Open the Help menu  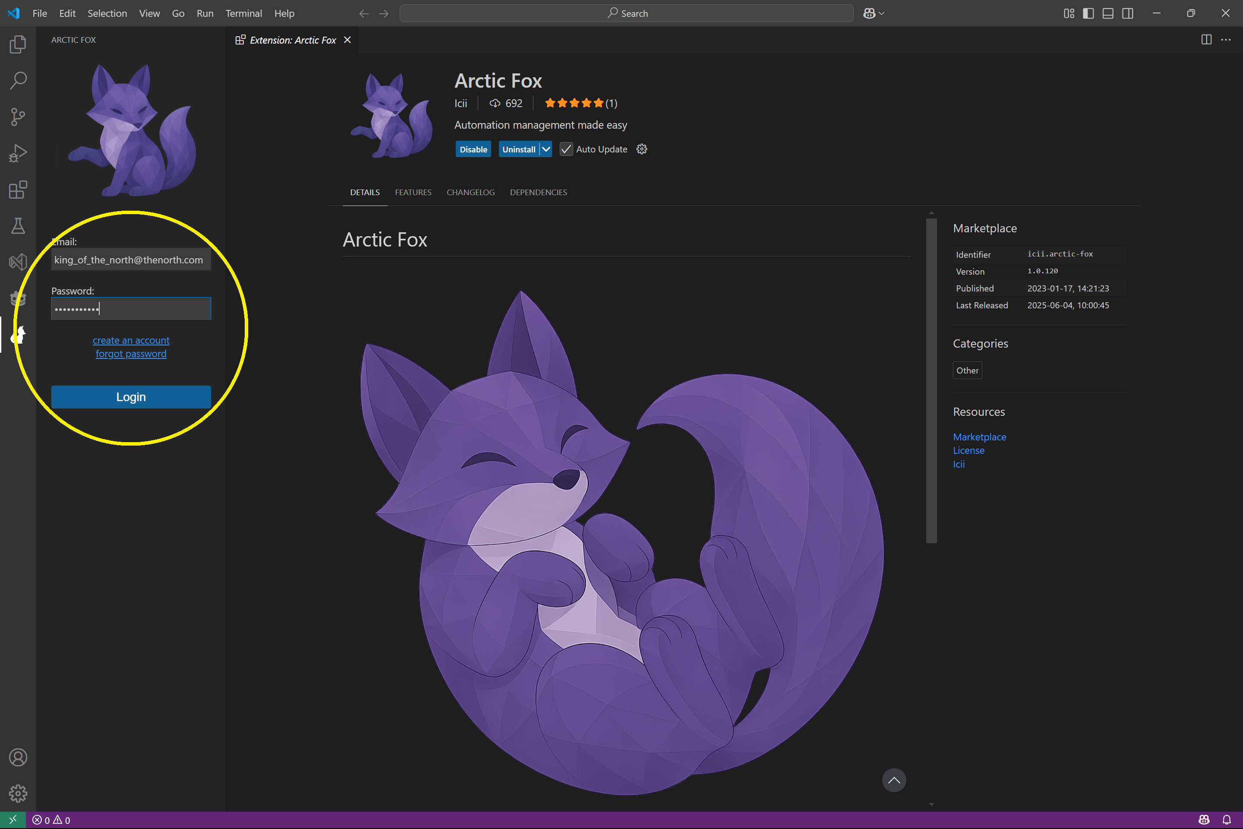click(x=284, y=13)
